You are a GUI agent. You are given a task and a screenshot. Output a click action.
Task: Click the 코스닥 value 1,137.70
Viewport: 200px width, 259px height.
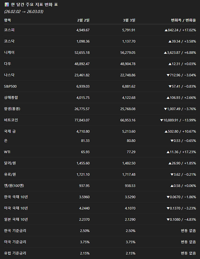(129, 41)
